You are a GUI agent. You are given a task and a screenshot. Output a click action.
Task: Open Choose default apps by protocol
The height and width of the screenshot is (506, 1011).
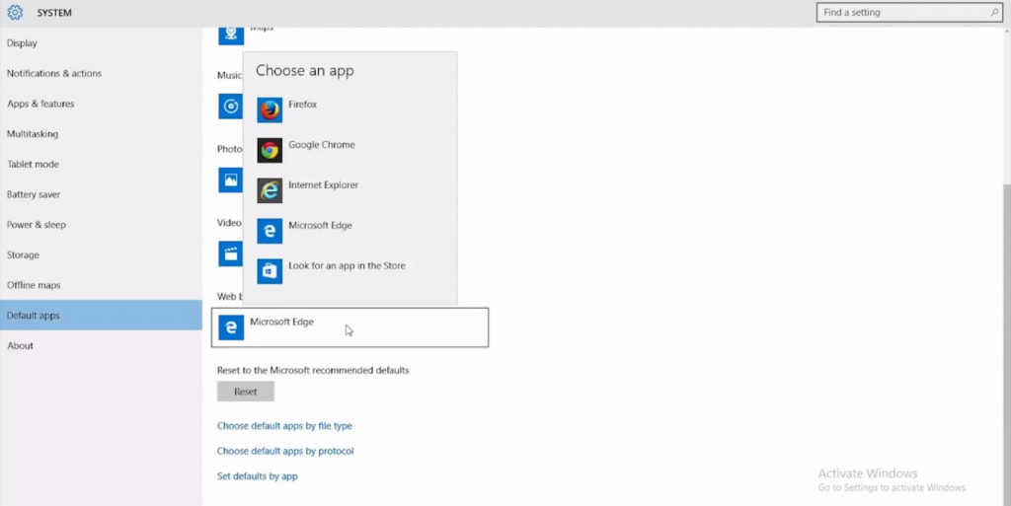(285, 451)
